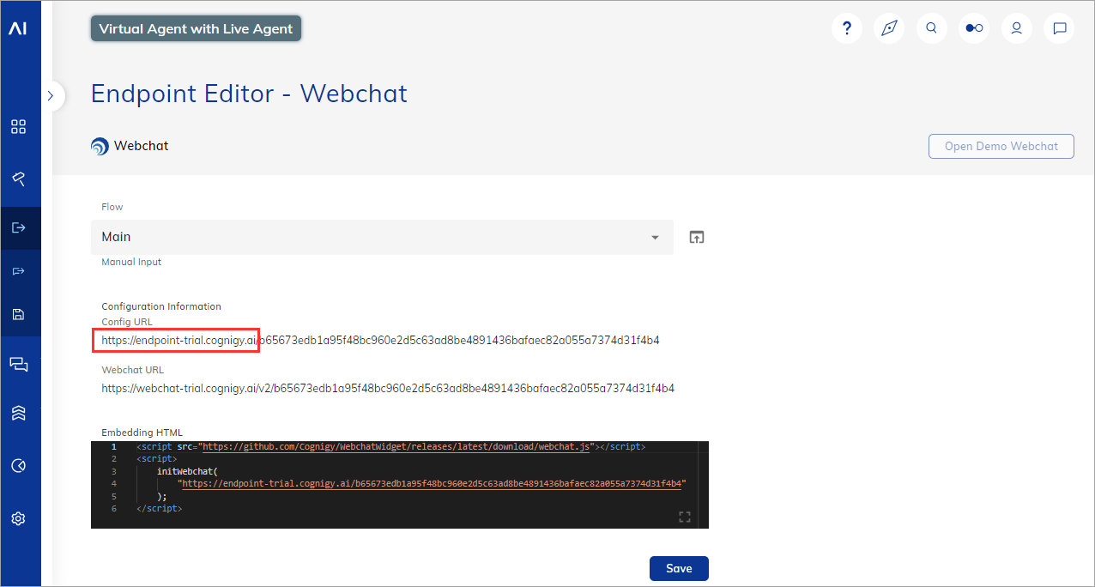The height and width of the screenshot is (587, 1095).
Task: Click the Webchat logo icon
Action: 100,146
